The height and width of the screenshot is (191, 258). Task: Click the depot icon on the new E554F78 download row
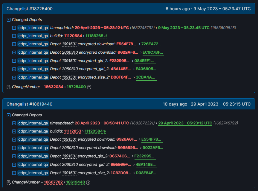[14, 139]
